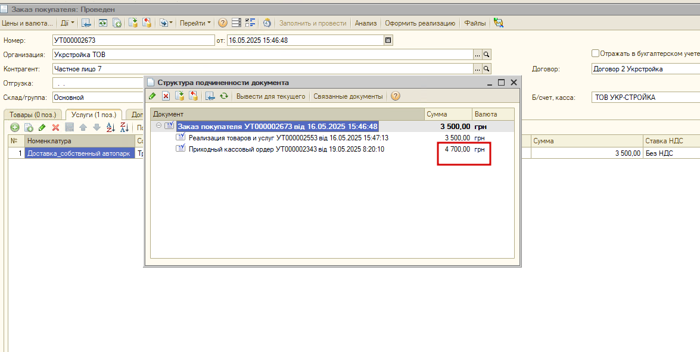
Task: Click the 4 700,00 amount cell
Action: coord(448,149)
